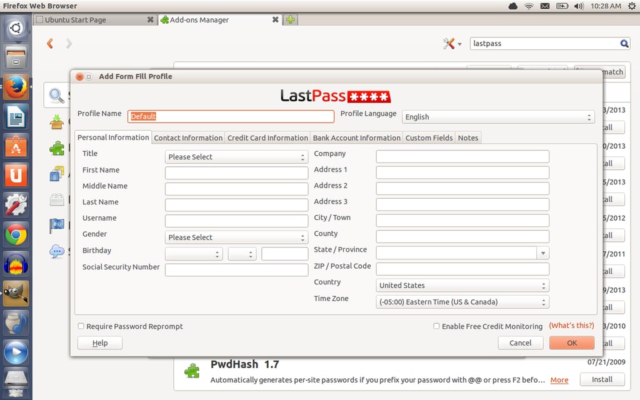Click the add-on search magnifier icon

[624, 43]
